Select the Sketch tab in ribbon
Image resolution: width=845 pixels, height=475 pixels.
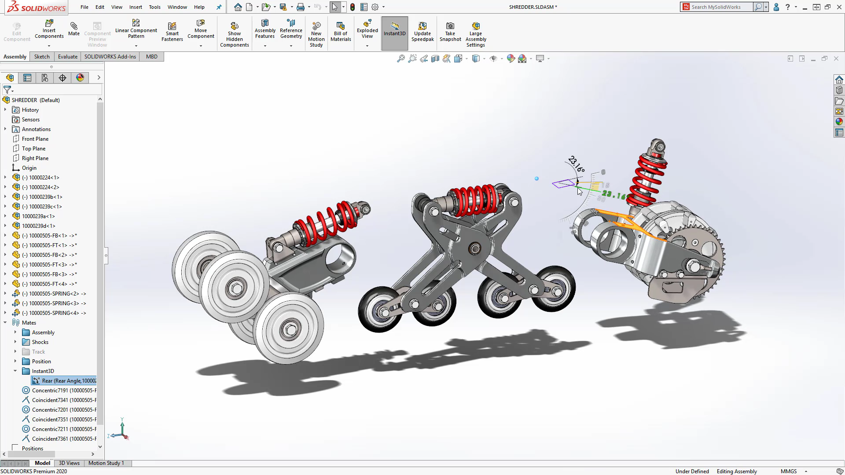[42, 56]
